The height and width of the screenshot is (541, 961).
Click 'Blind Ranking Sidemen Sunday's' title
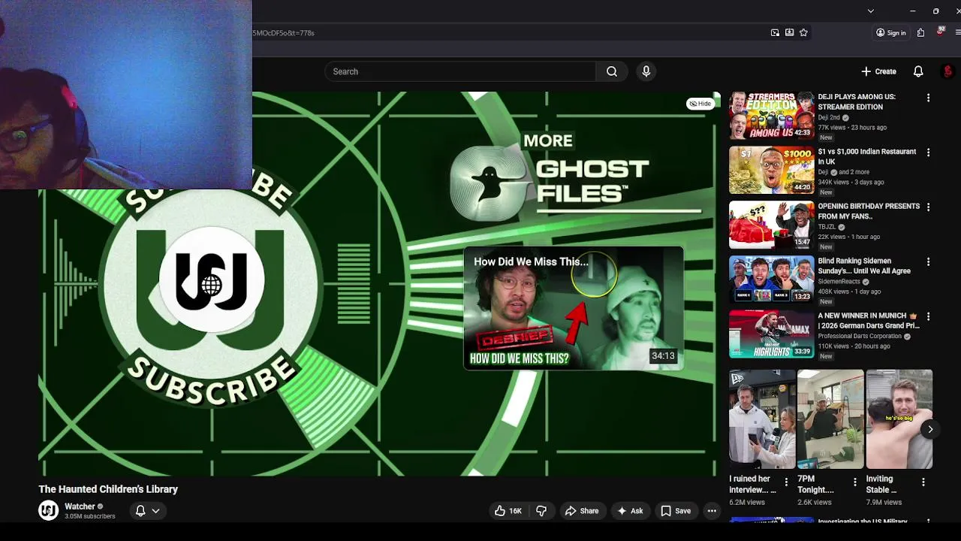tap(865, 266)
